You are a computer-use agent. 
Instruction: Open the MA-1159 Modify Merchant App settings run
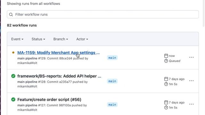(x=58, y=52)
